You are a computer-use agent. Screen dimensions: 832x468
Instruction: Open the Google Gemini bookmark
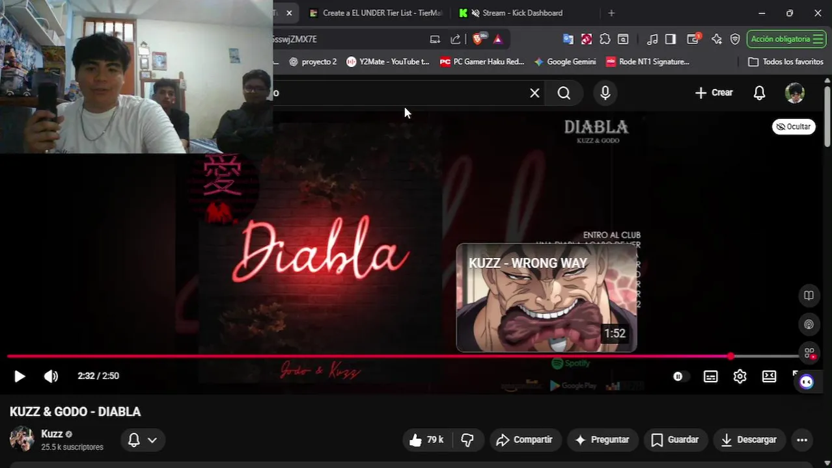(564, 62)
